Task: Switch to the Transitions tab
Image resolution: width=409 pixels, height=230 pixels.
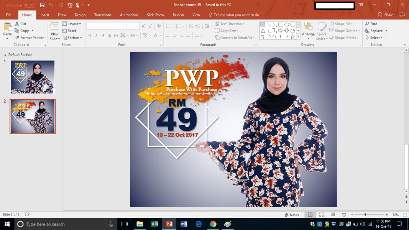Action: [103, 15]
